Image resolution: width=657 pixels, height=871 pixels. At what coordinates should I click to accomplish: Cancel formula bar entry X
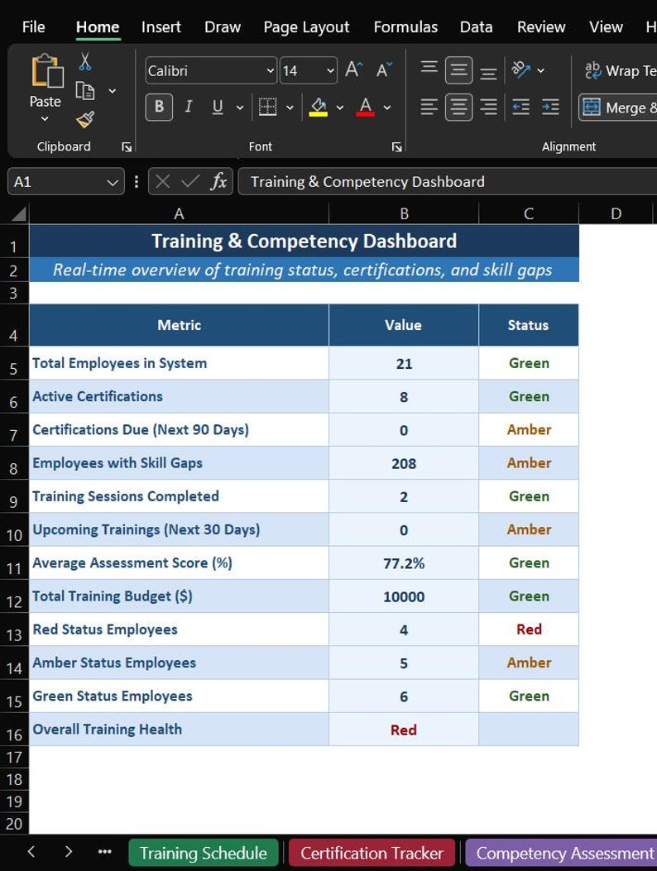click(163, 182)
